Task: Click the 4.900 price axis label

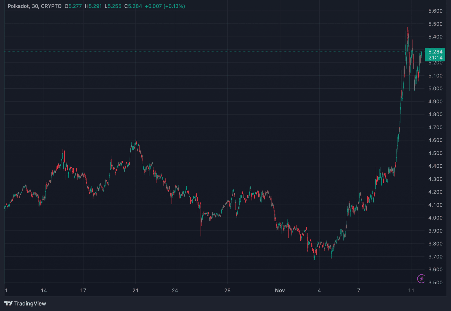Action: click(435, 101)
